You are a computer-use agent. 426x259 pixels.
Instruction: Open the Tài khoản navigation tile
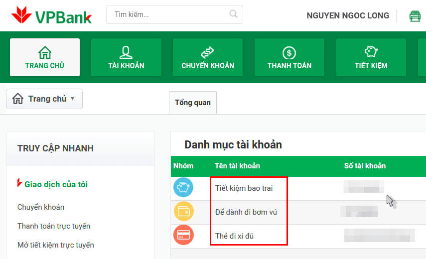tap(126, 57)
